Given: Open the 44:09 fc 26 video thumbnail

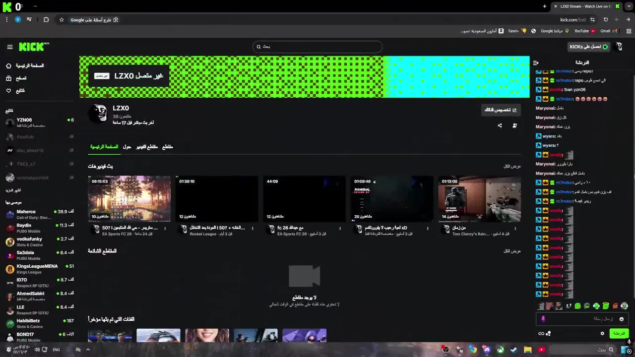Looking at the screenshot, I should pyautogui.click(x=305, y=199).
